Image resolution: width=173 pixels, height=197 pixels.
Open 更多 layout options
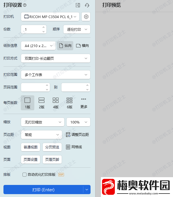[x=84, y=103]
